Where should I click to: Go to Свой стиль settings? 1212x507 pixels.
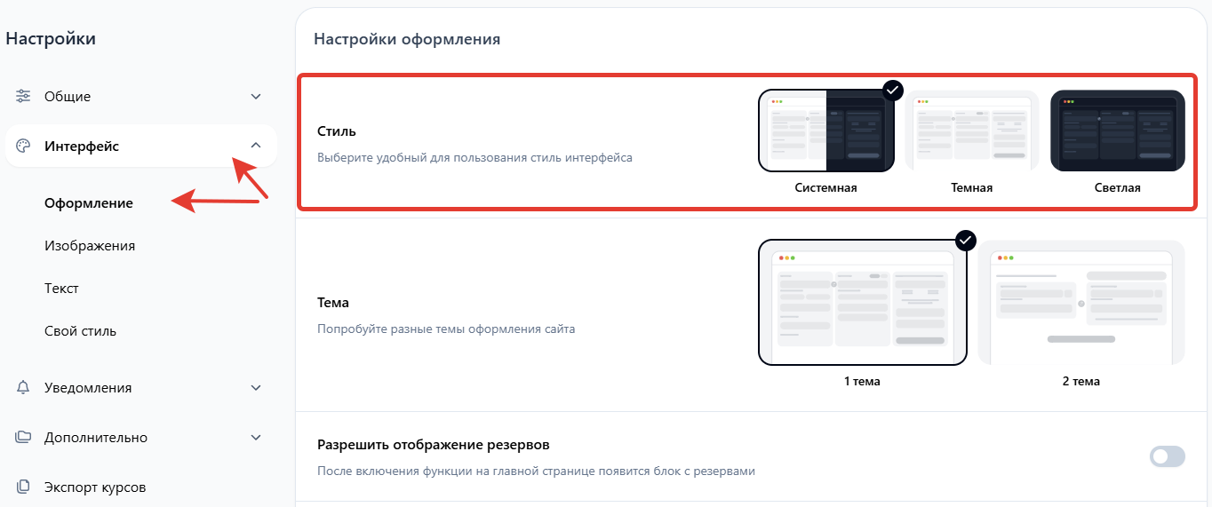coord(80,330)
